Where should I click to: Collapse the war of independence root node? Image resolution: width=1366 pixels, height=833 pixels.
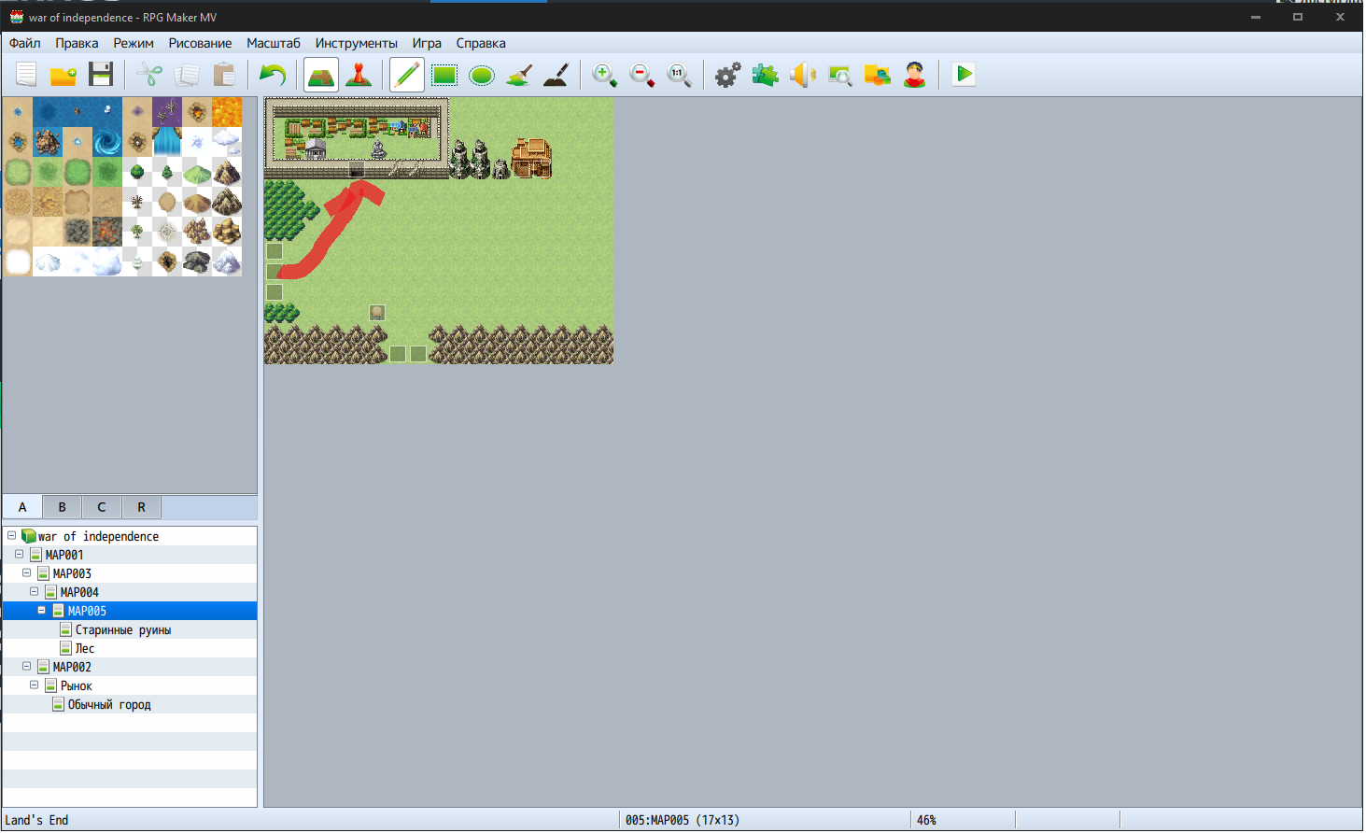click(x=11, y=536)
